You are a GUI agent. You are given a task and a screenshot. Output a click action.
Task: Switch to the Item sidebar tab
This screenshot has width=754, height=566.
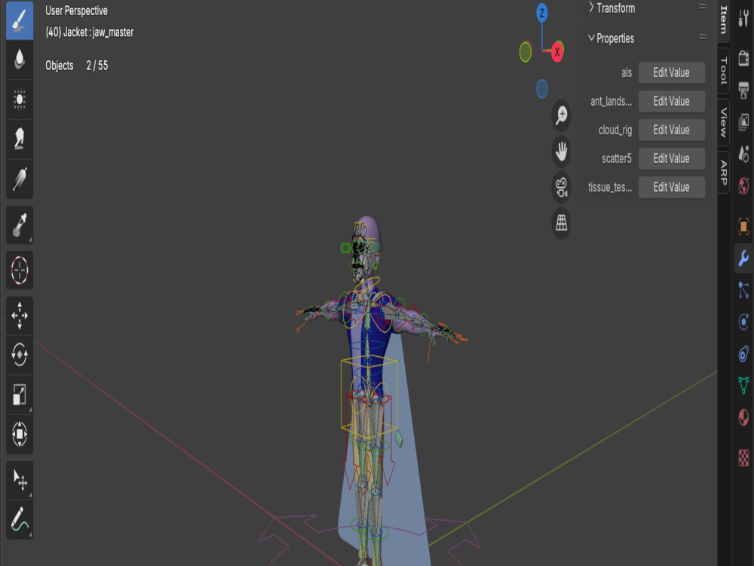point(724,20)
